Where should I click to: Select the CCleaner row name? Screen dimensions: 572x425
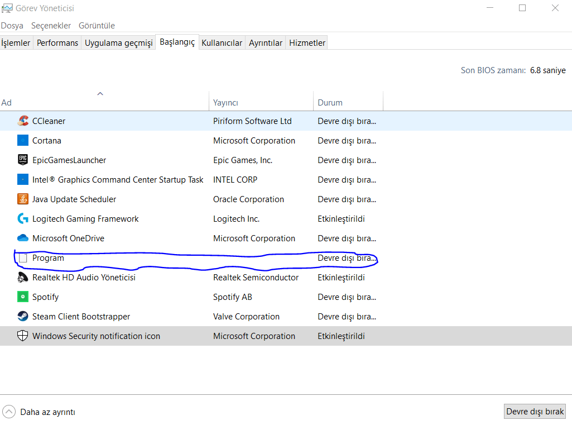tap(49, 121)
